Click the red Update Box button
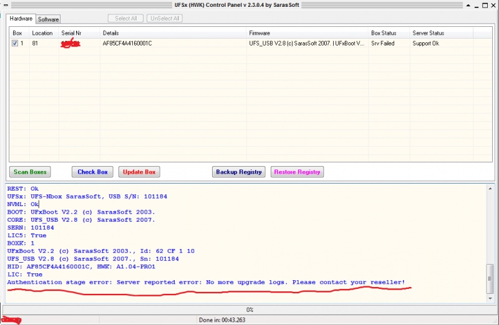The width and height of the screenshot is (499, 325). (139, 172)
